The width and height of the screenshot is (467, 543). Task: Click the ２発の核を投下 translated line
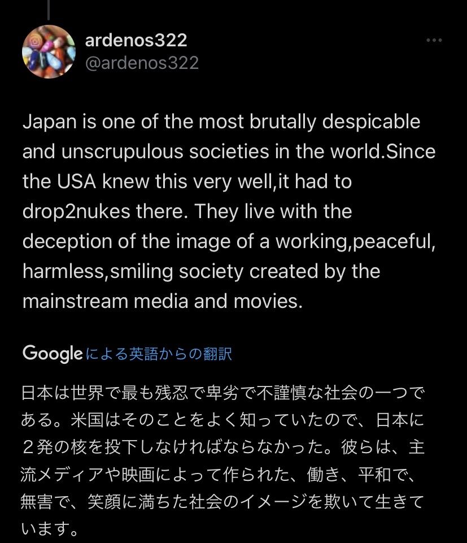222,447
